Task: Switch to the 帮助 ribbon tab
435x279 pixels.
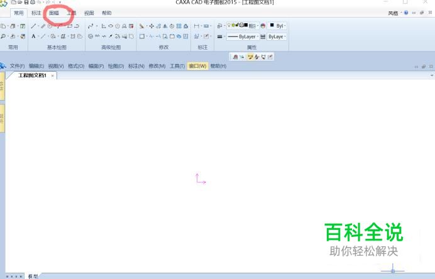Action: point(106,13)
